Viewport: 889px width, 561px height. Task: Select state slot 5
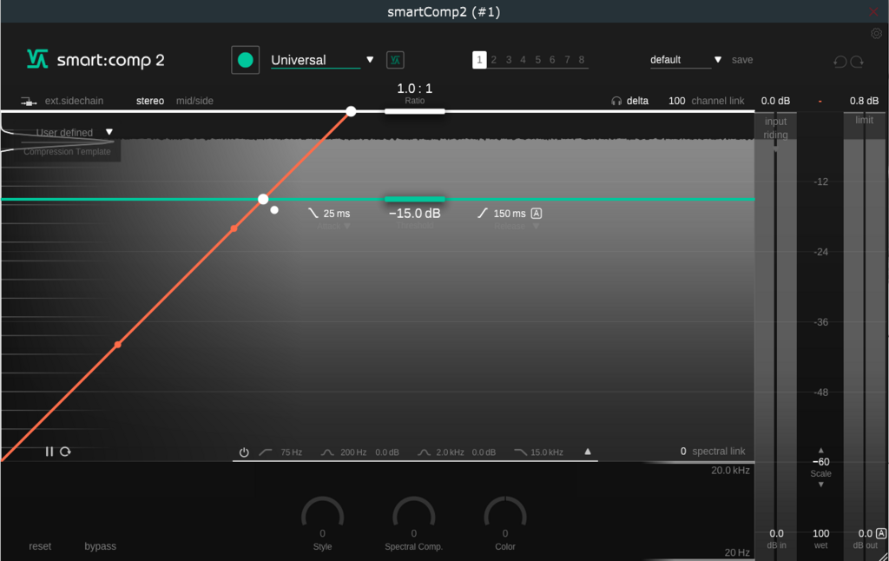coord(537,60)
